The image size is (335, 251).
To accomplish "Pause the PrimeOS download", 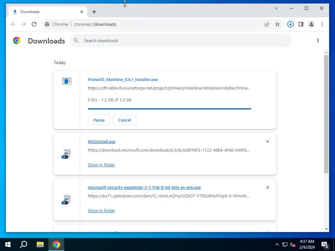I will pyautogui.click(x=99, y=120).
